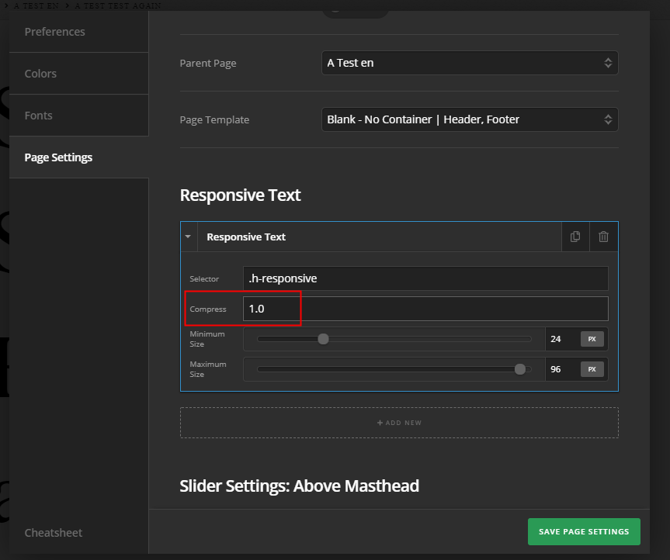Open the Cheatsheet link

(x=54, y=533)
